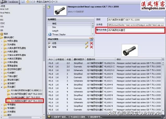
Task: Edit the 规格 custom property pencil icon
Action: [87, 47]
